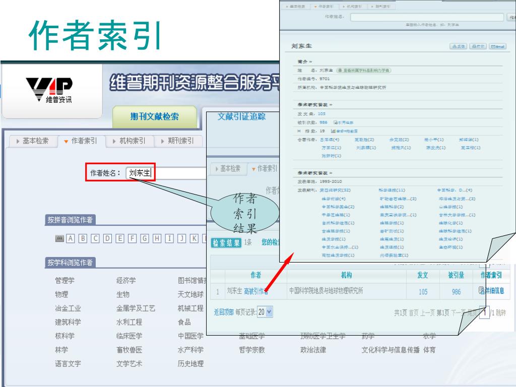Click the 详细信息 document icon in results row
The width and height of the screenshot is (516, 387).
click(481, 290)
